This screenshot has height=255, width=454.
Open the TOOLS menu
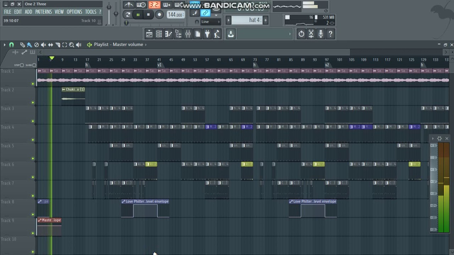(x=90, y=12)
